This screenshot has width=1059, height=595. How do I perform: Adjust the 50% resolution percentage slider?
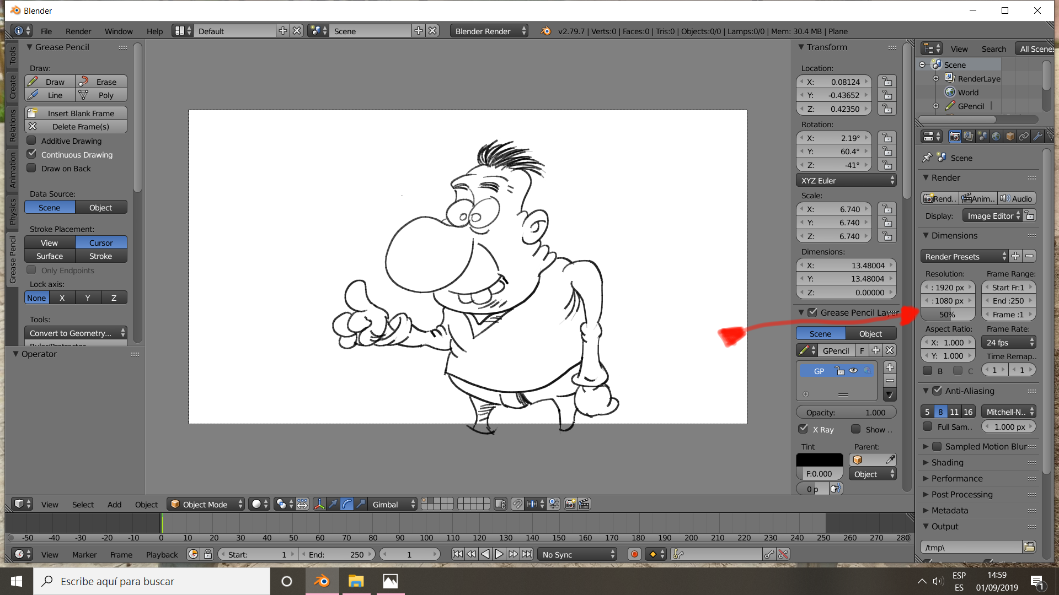pos(948,314)
